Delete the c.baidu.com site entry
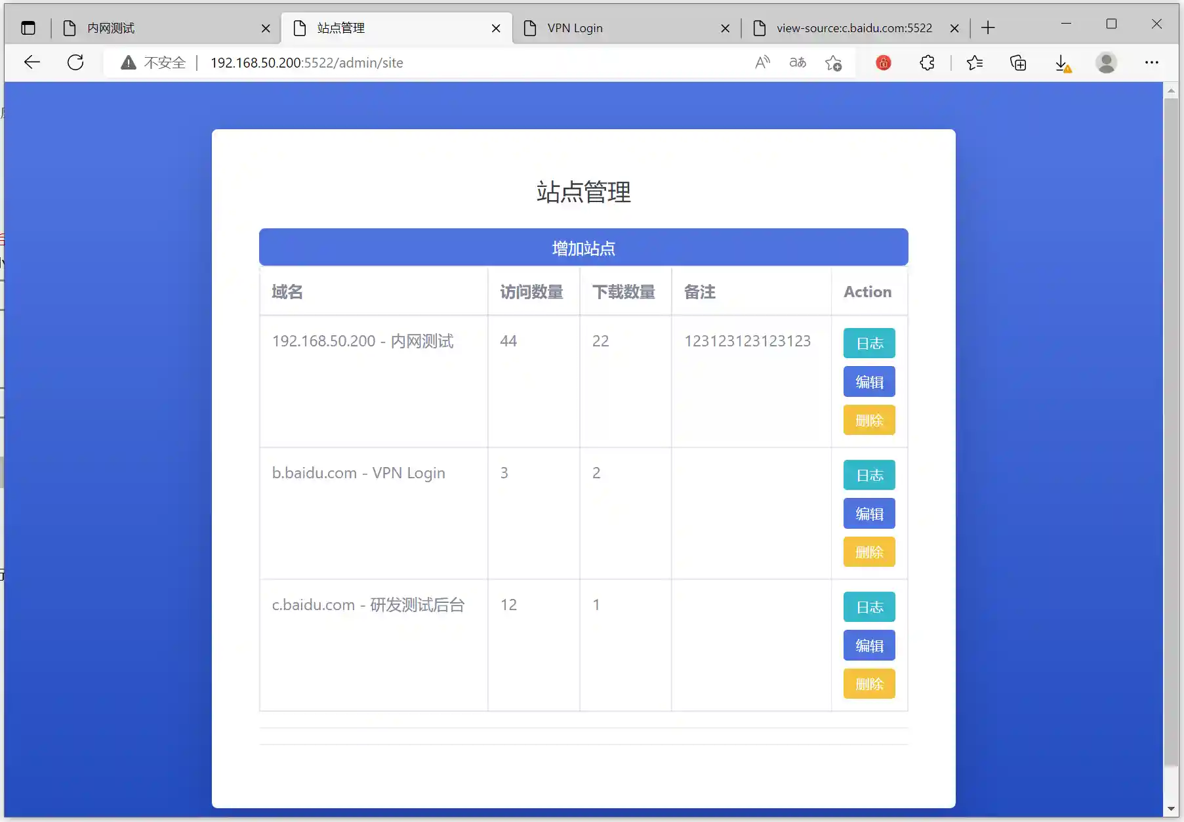 pyautogui.click(x=868, y=684)
